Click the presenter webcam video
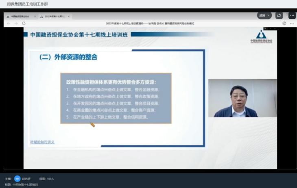 tap(242, 98)
